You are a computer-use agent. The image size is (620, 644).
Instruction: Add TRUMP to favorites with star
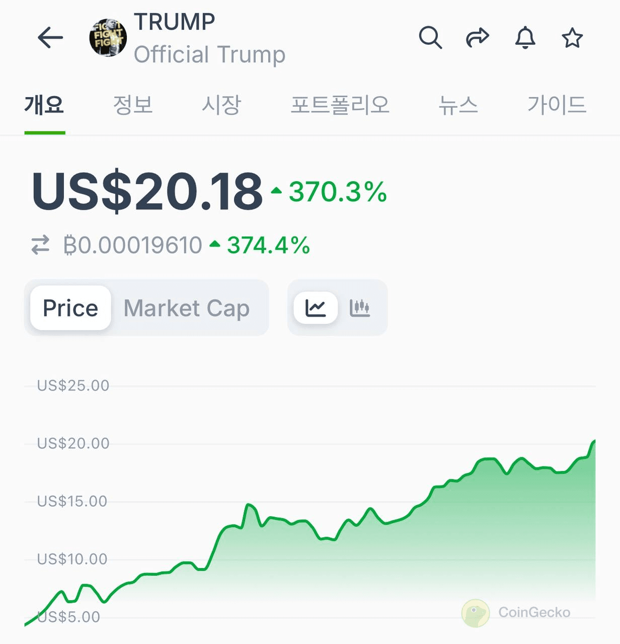tap(572, 38)
